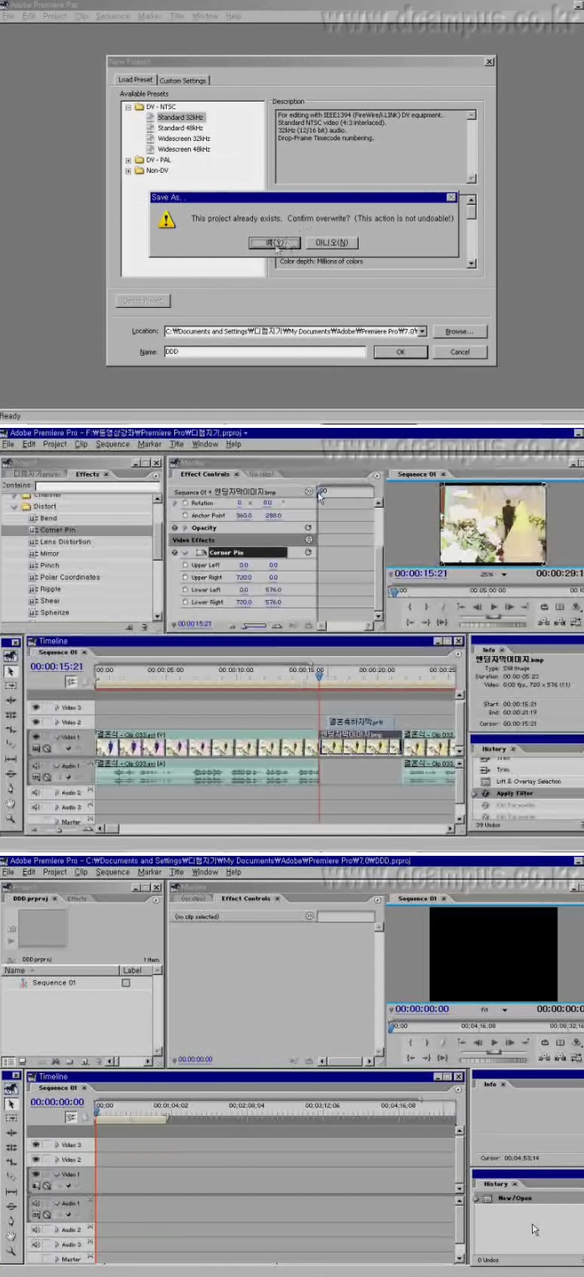This screenshot has height=1277, width=584.
Task: Select the Selection tool in bottom DDD.prproj window
Action: pyautogui.click(x=12, y=1104)
